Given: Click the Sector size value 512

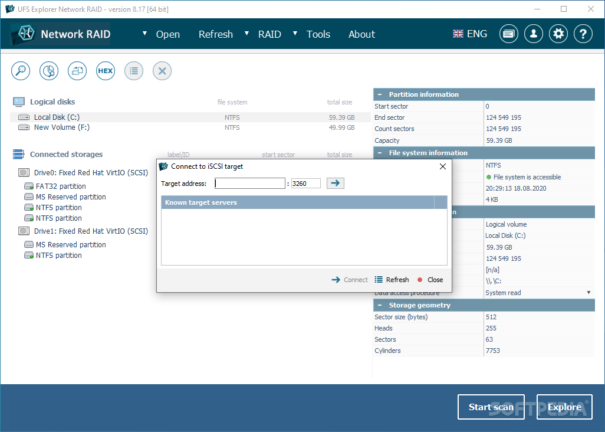Looking at the screenshot, I should 491,317.
